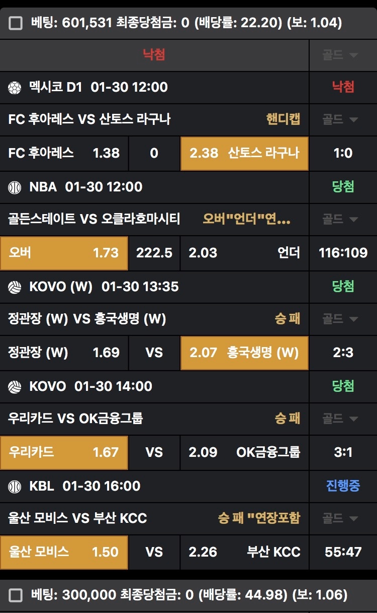Viewport: 377px width, 613px height.
Task: Click the soccer ball icon beside 멕시코 D1
Action: [14, 88]
